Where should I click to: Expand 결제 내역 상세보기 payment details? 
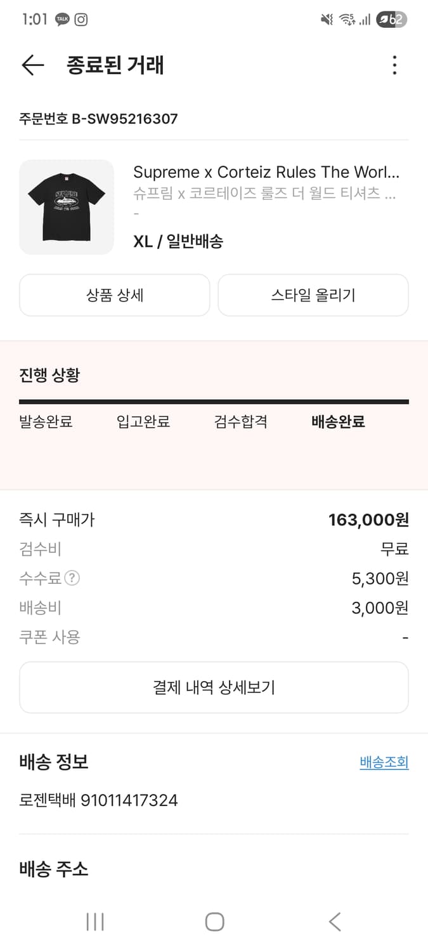coord(214,687)
